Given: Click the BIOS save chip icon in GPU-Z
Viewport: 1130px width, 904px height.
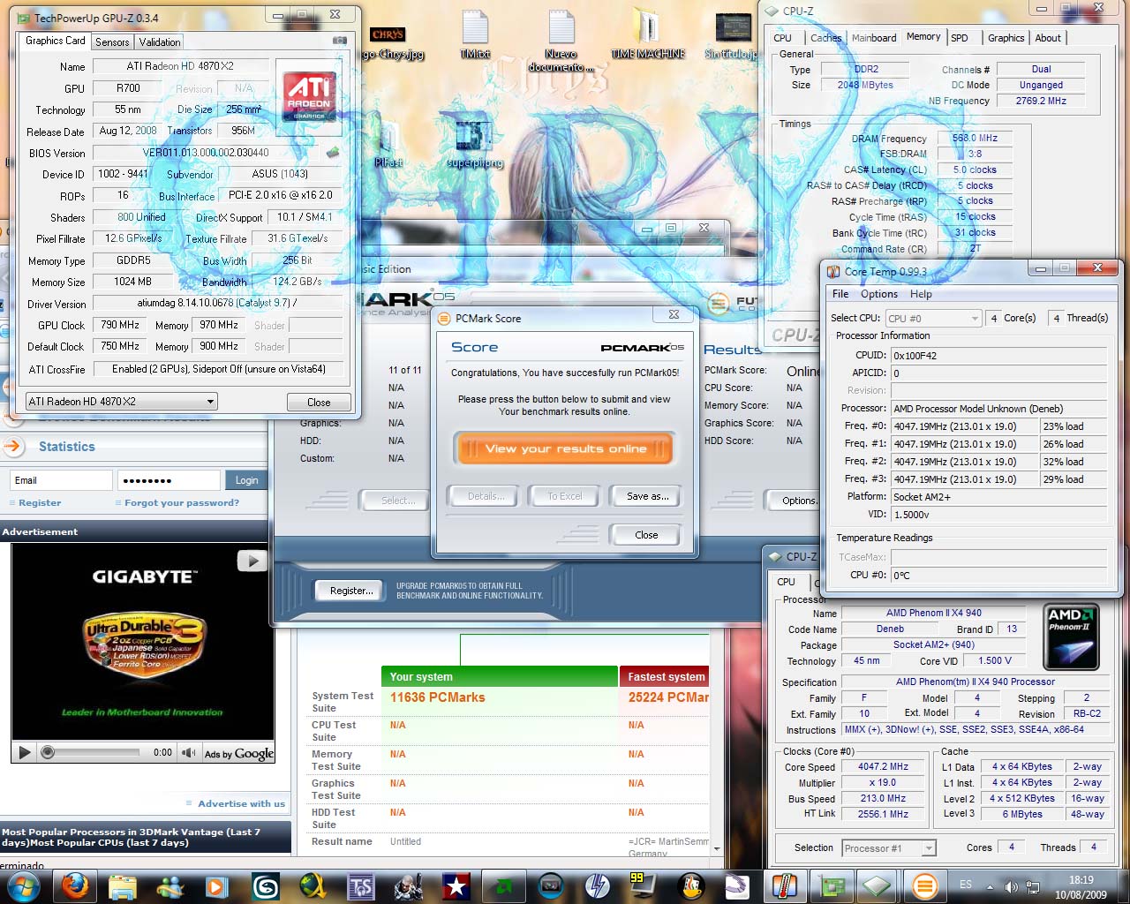Looking at the screenshot, I should tap(333, 153).
